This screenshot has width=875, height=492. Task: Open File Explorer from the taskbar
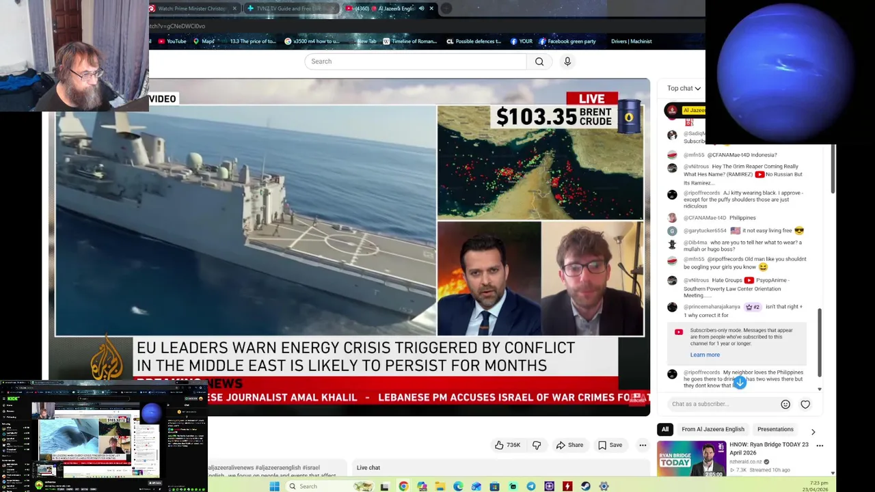(440, 487)
